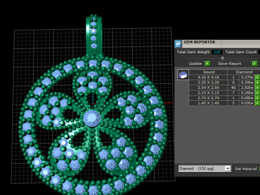Select the 2.74 X 2.74 size cell

pos(208,98)
